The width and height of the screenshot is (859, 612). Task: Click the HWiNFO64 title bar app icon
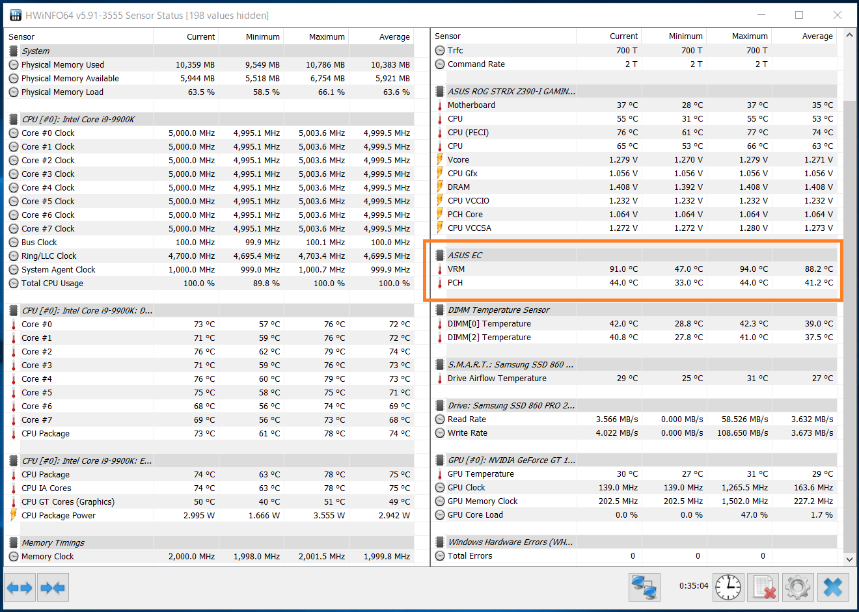pyautogui.click(x=14, y=15)
